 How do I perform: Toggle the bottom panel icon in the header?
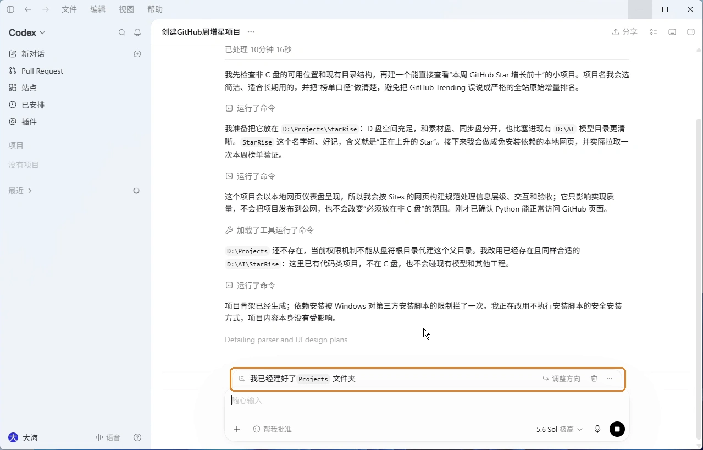click(672, 32)
